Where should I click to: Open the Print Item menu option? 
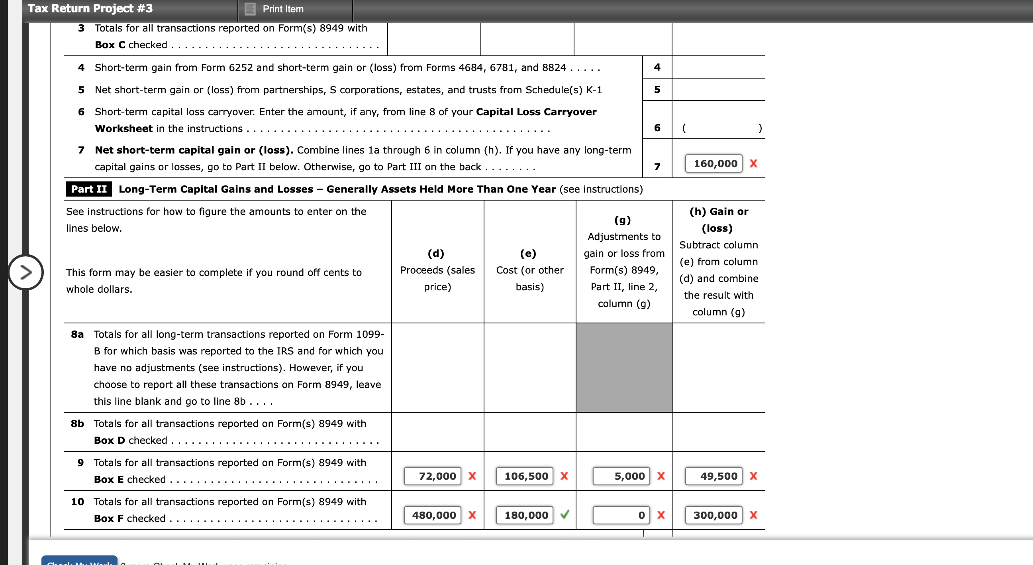(x=283, y=9)
